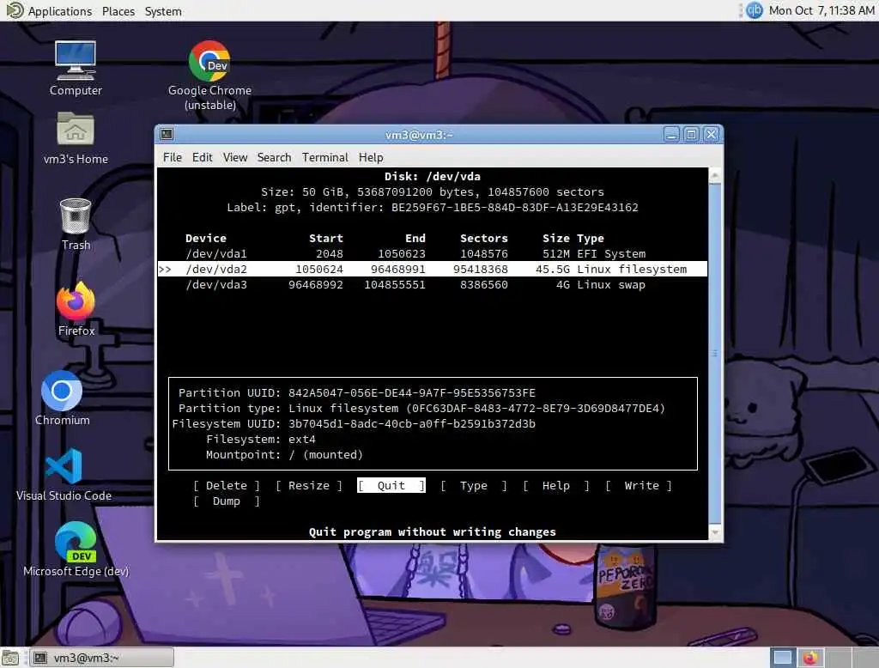This screenshot has height=668, width=879.
Task: Minimize the terminal window
Action: coord(671,135)
